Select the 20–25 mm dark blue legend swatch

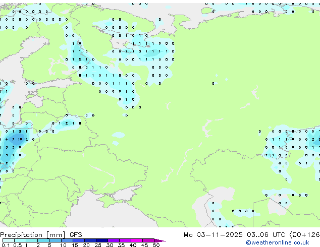point(90,240)
